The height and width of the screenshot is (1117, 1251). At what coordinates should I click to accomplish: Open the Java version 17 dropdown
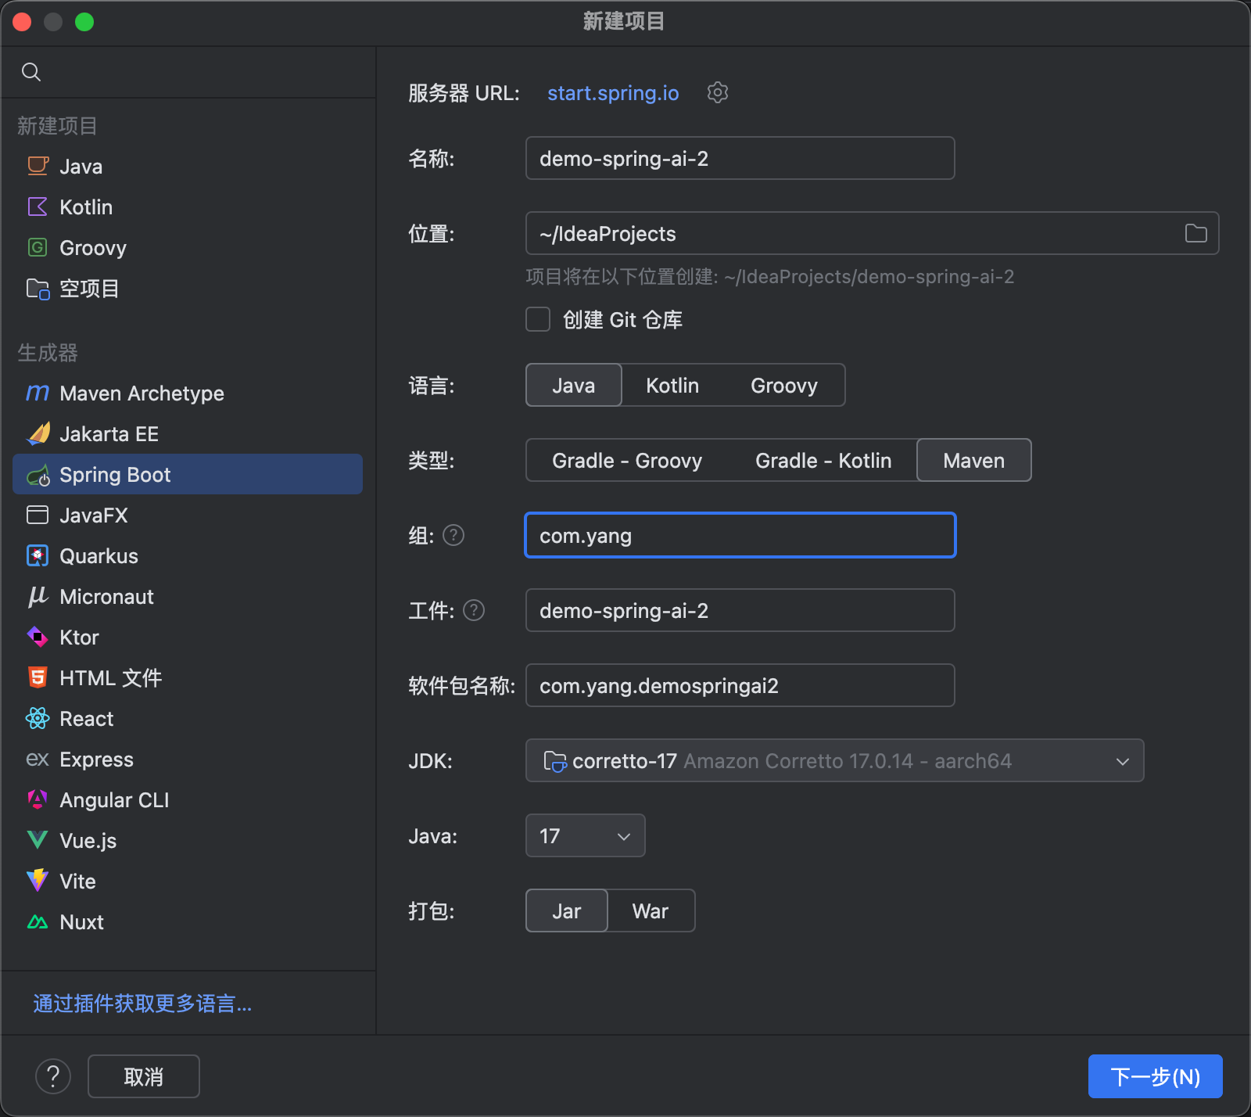(586, 835)
